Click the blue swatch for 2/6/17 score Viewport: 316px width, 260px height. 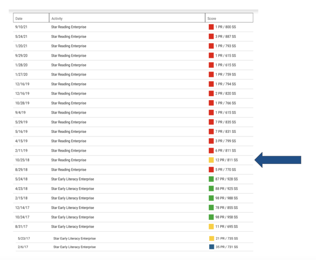tap(212, 247)
